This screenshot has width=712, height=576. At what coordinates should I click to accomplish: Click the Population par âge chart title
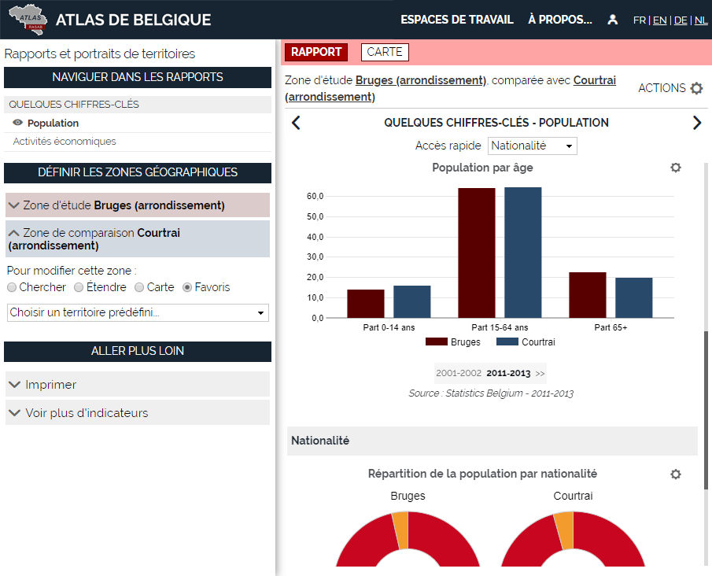tap(482, 168)
